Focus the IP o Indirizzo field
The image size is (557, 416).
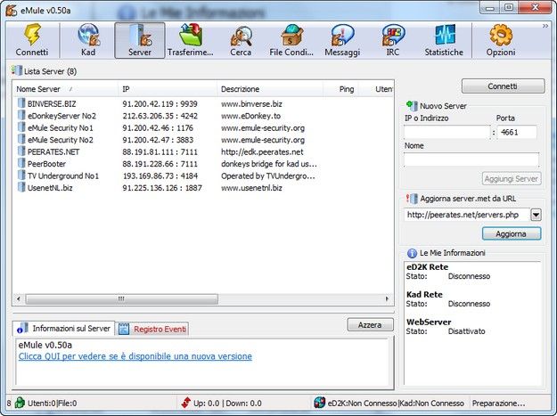tap(447, 133)
